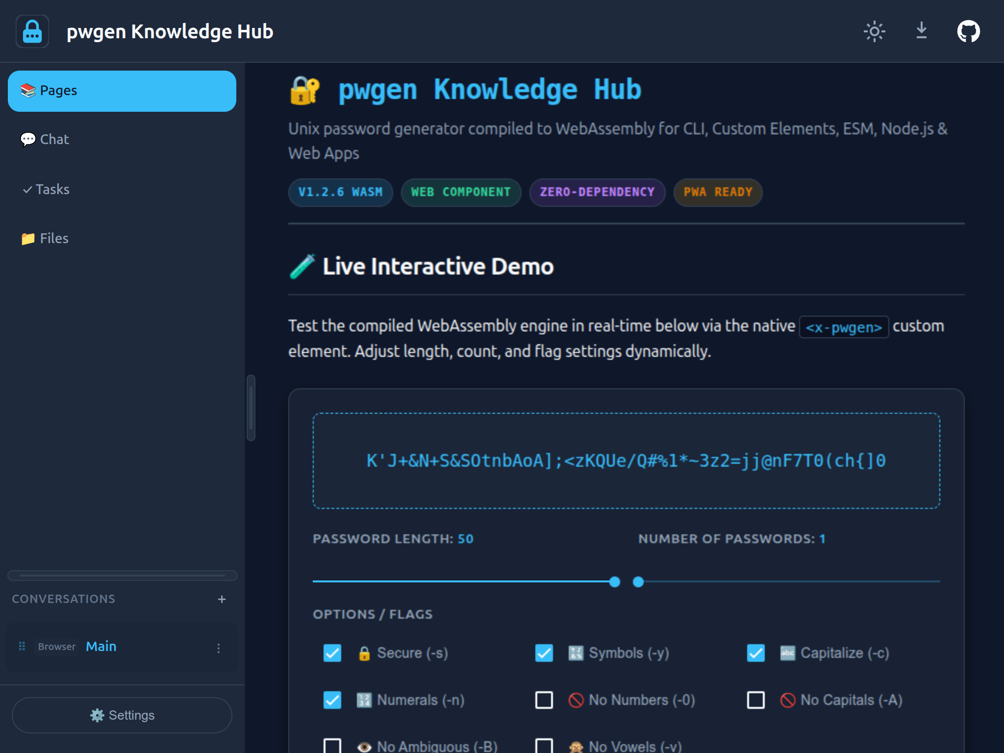Image resolution: width=1004 pixels, height=753 pixels.
Task: Enable the No Ambiguous (-B) checkbox
Action: [x=332, y=746]
